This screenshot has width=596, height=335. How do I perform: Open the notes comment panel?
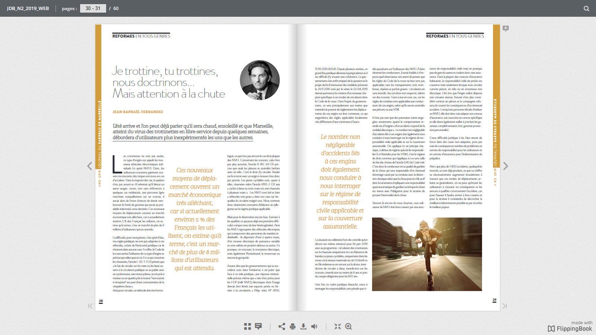pos(258,326)
